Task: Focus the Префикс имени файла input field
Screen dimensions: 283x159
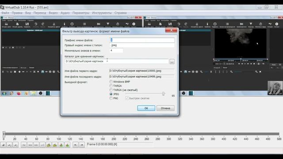Action: [x=142, y=40]
